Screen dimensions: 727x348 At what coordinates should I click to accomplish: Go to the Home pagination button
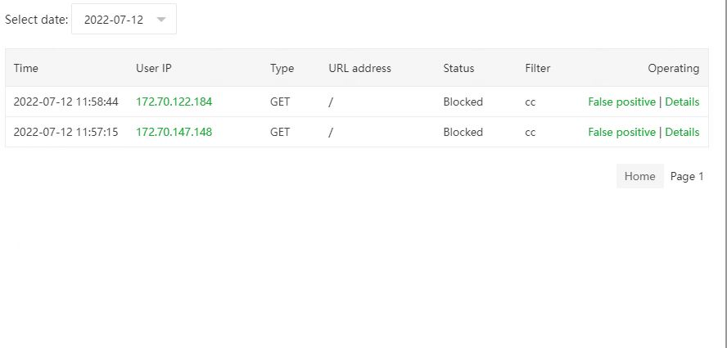[x=639, y=176]
